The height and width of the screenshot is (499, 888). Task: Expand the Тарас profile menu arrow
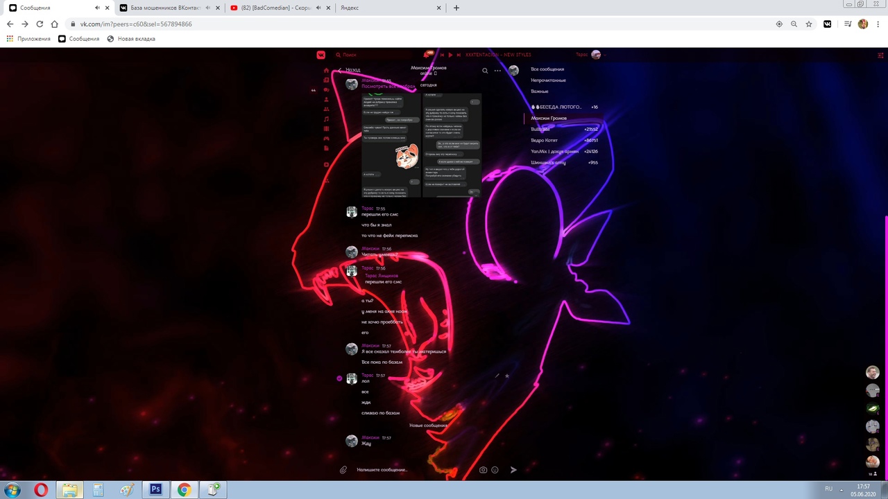tap(605, 55)
